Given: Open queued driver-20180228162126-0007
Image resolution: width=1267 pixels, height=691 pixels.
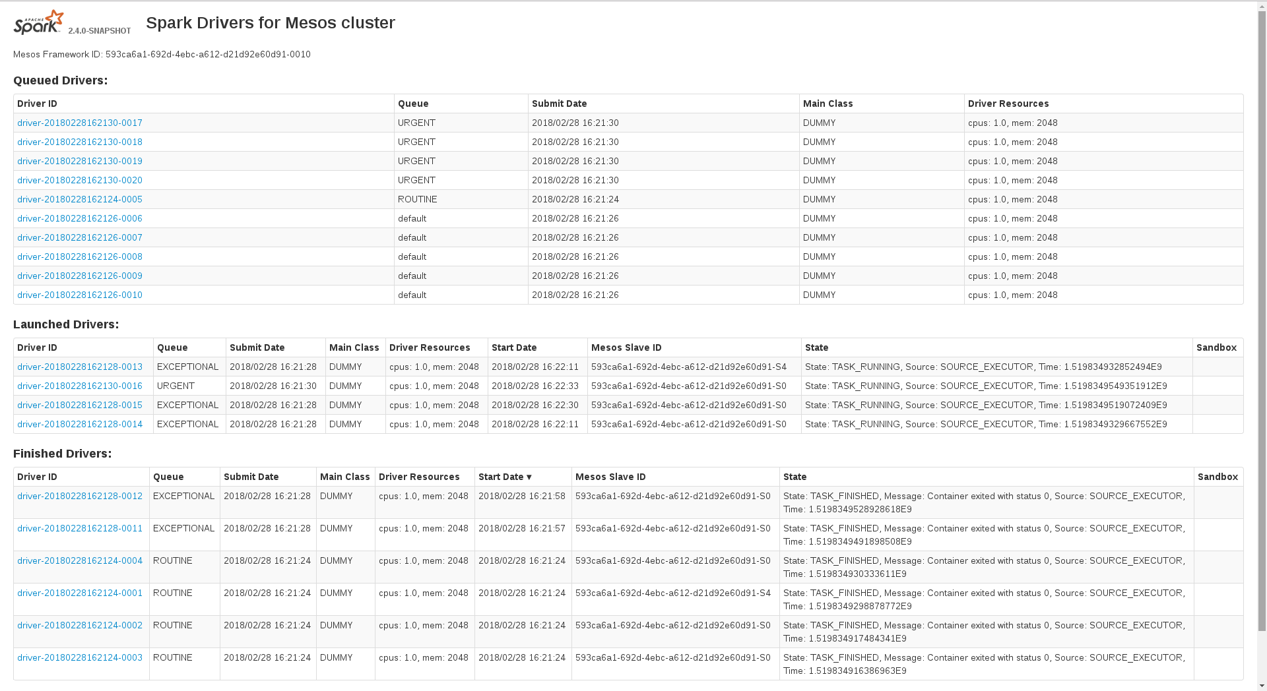Looking at the screenshot, I should (80, 237).
